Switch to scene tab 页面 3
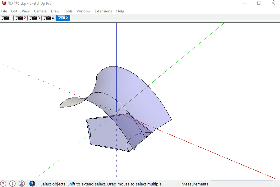 pyautogui.click(x=34, y=18)
